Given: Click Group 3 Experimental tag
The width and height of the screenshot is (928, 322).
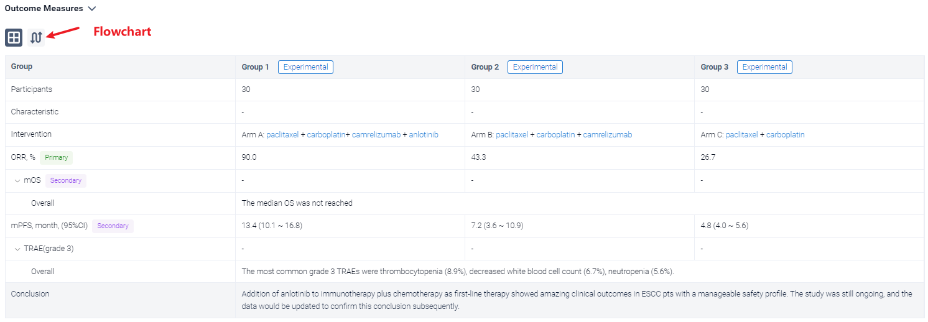Looking at the screenshot, I should point(764,67).
